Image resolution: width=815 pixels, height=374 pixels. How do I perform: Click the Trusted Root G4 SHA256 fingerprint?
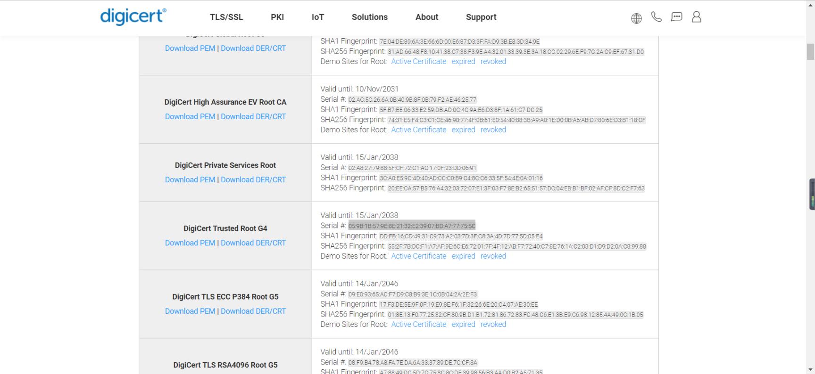point(517,246)
